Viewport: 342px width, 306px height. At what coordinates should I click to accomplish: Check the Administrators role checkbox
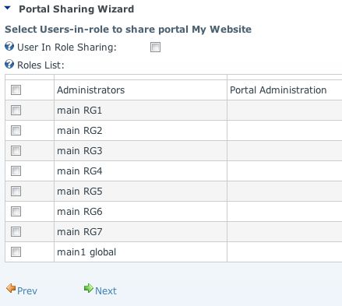tap(16, 90)
